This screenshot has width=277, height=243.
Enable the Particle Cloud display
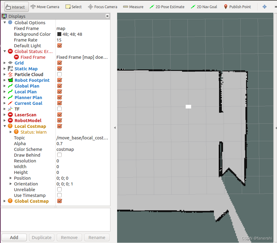pyautogui.click(x=59, y=74)
